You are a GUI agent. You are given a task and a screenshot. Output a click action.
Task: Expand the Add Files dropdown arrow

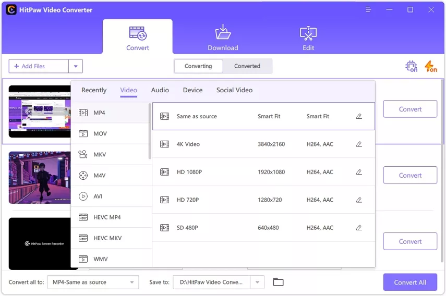76,66
